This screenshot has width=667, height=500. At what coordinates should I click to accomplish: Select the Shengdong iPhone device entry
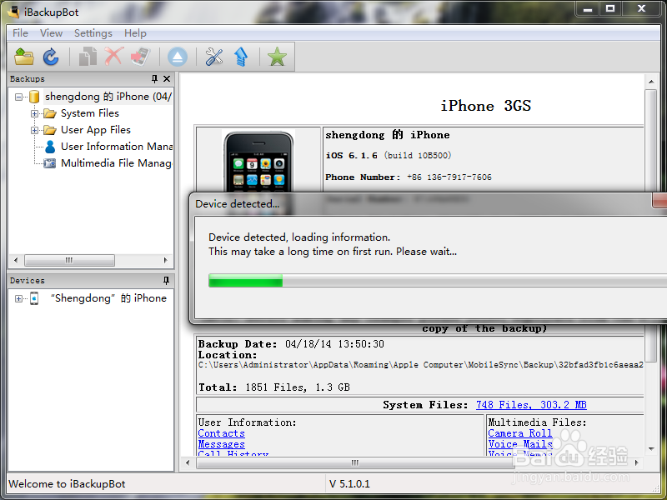coord(108,298)
